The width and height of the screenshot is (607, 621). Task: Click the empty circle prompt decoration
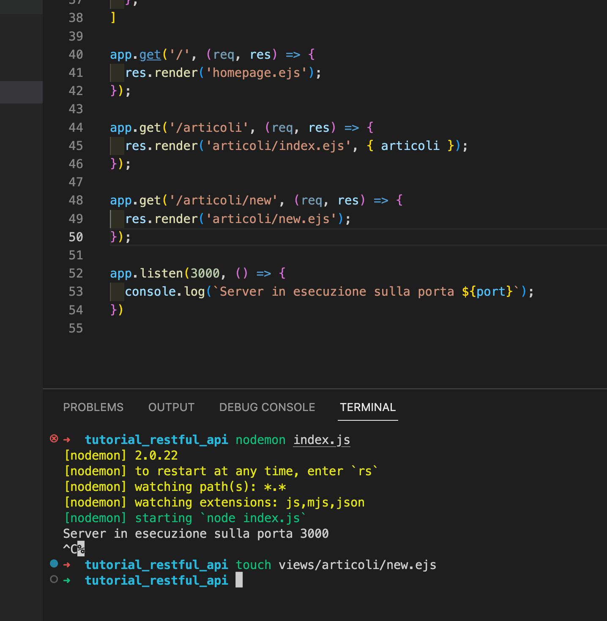(54, 579)
